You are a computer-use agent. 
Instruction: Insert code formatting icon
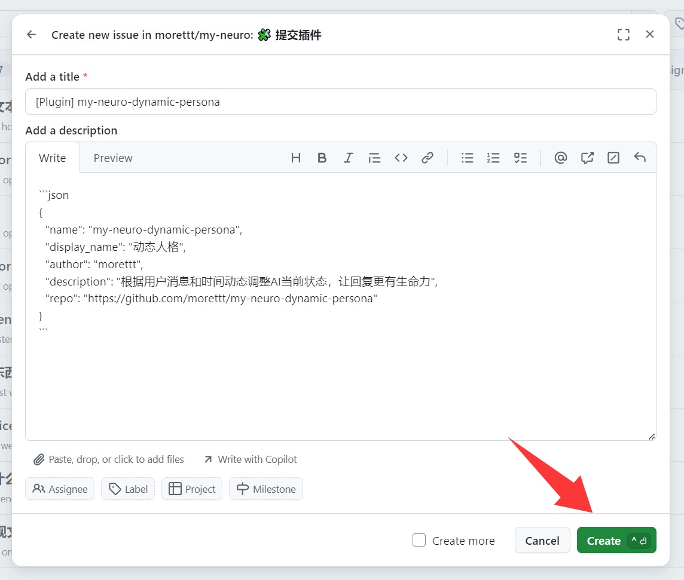point(401,158)
